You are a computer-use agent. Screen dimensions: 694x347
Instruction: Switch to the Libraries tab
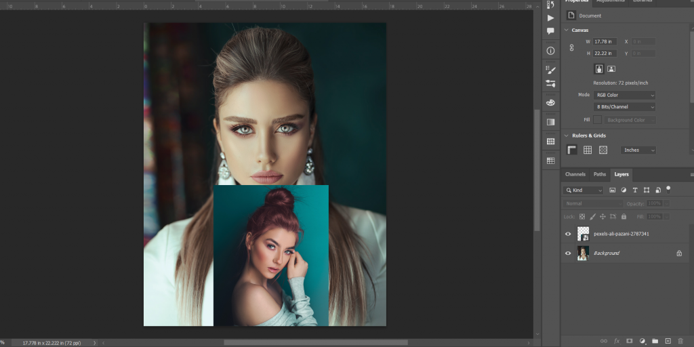(x=642, y=1)
